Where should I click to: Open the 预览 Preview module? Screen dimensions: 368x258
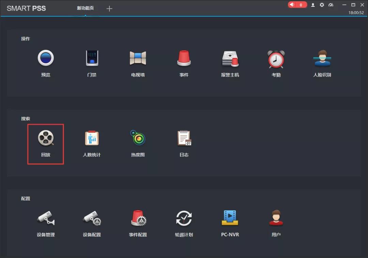click(45, 61)
